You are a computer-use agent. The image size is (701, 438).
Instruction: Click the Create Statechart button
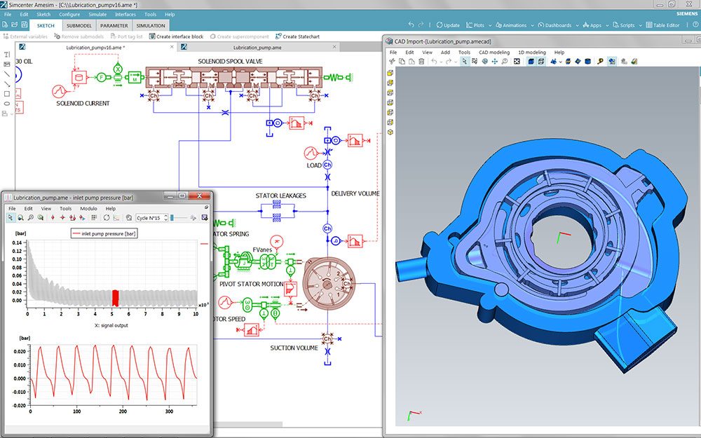click(x=299, y=36)
